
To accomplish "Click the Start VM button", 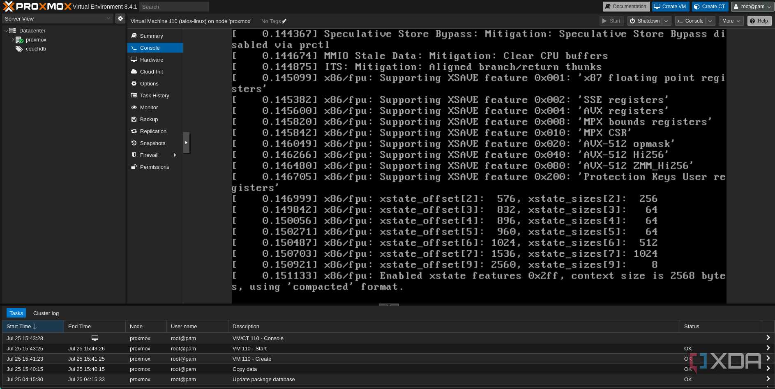I will (611, 21).
